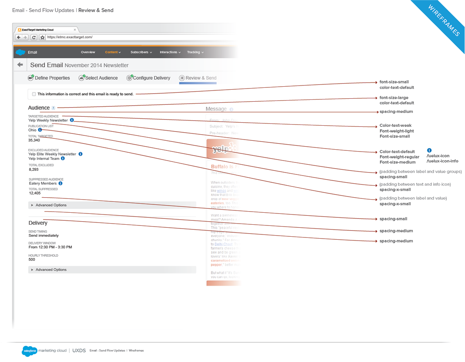The image size is (465, 362).
Task: Click the 'Delivery' section heading
Action: [x=38, y=223]
